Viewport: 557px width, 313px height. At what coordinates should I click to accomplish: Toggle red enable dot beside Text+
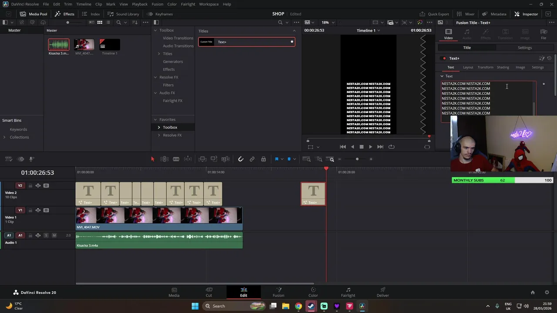pyautogui.click(x=444, y=58)
